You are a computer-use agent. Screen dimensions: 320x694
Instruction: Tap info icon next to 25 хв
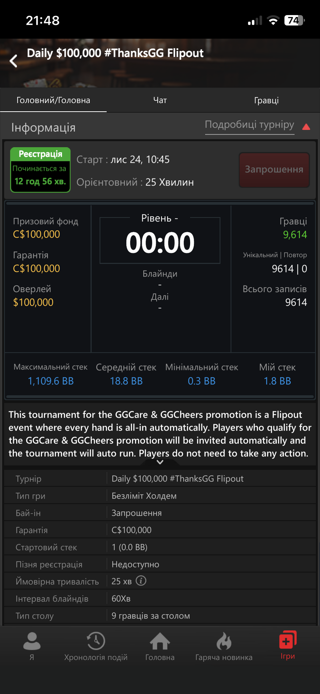[141, 581]
